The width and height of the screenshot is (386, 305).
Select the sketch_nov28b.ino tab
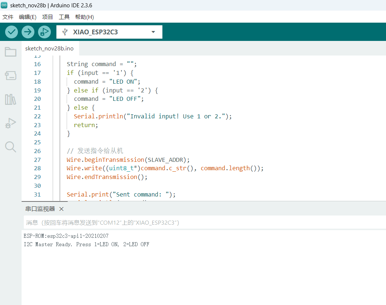click(x=49, y=49)
